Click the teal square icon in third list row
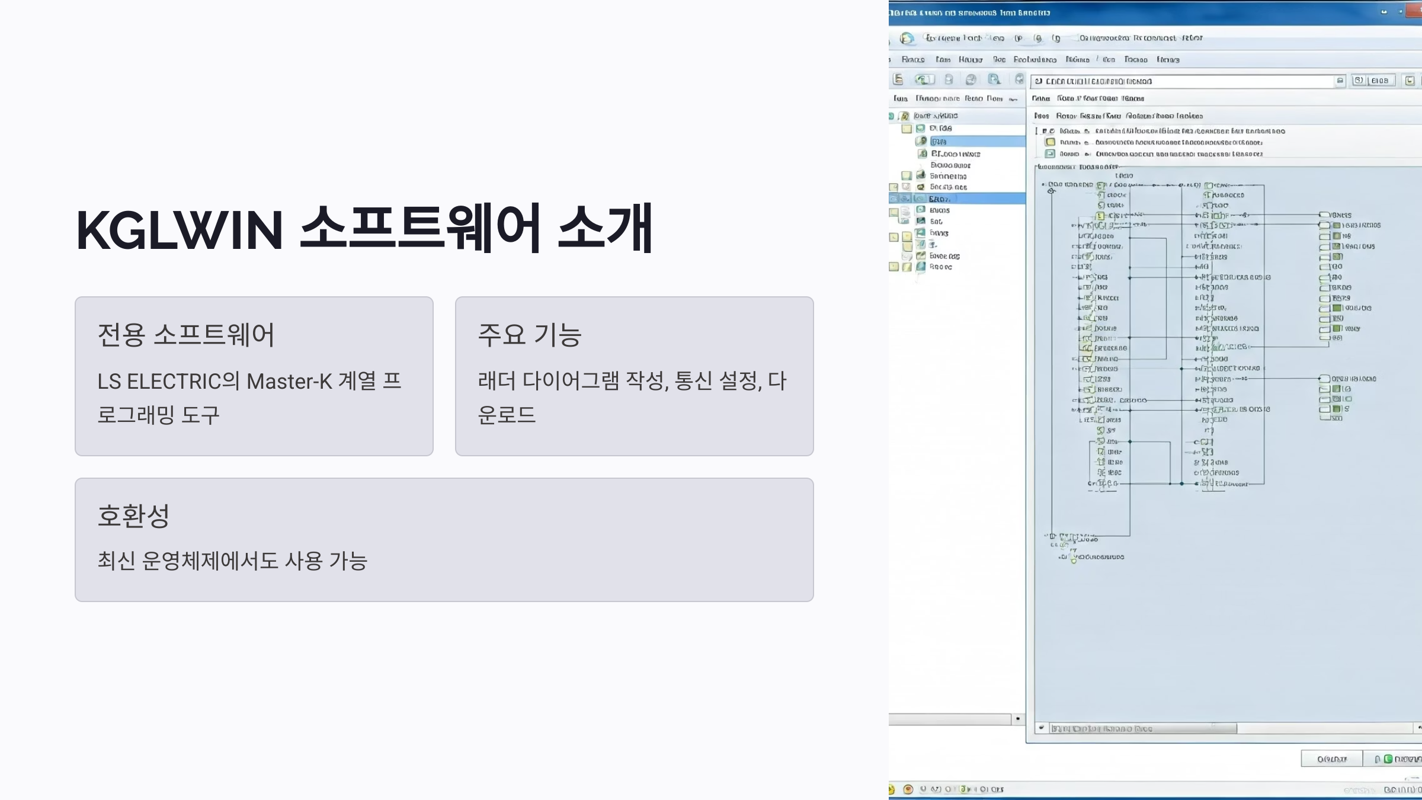This screenshot has height=800, width=1422. pos(1050,154)
